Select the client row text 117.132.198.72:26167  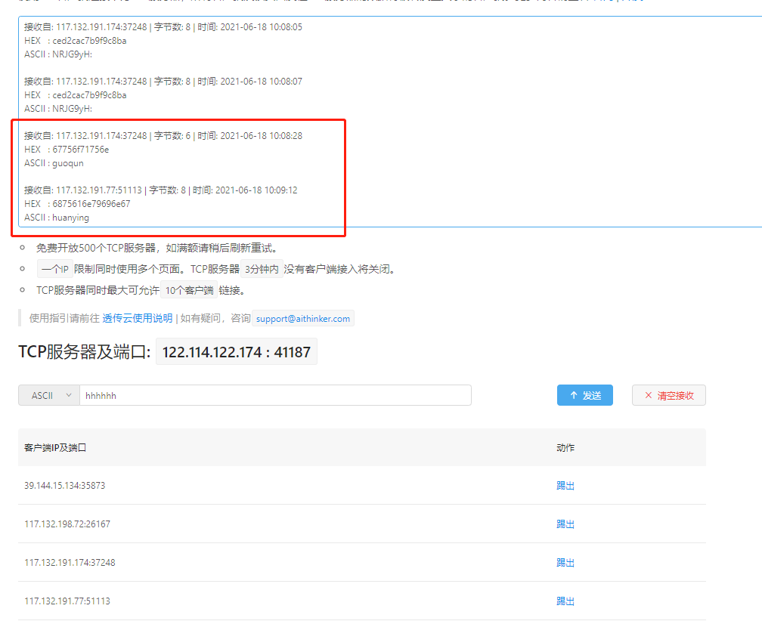[x=67, y=524]
